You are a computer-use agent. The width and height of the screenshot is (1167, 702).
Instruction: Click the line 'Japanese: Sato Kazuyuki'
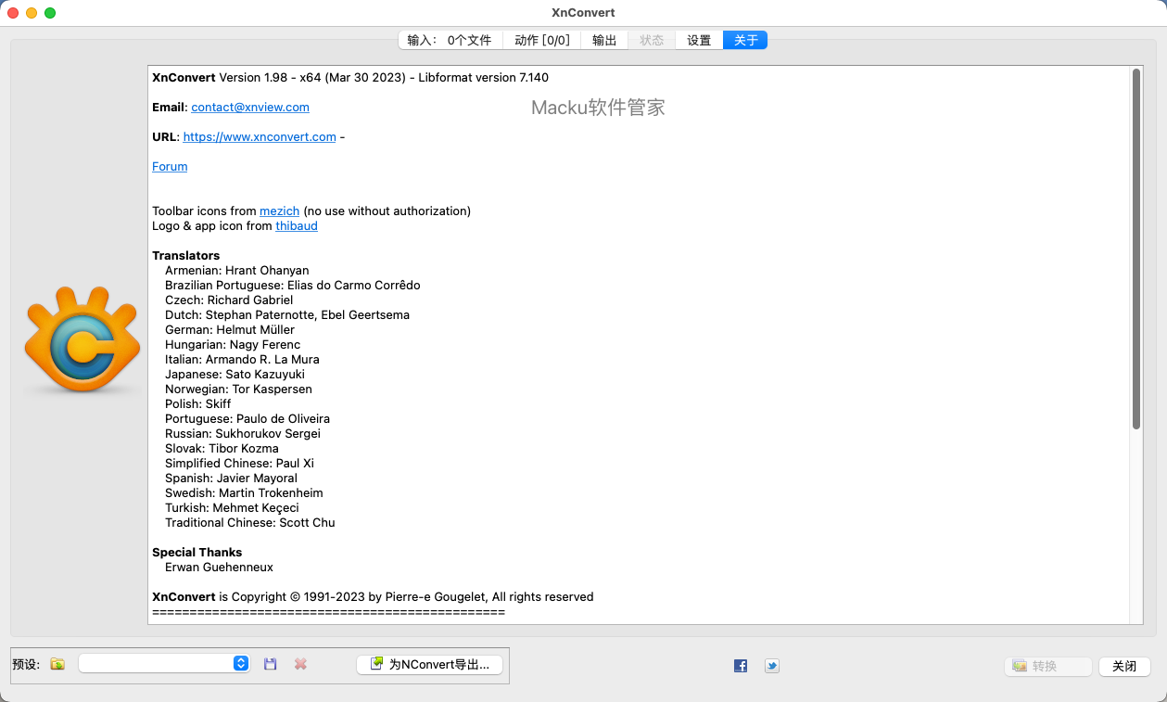[x=235, y=374]
